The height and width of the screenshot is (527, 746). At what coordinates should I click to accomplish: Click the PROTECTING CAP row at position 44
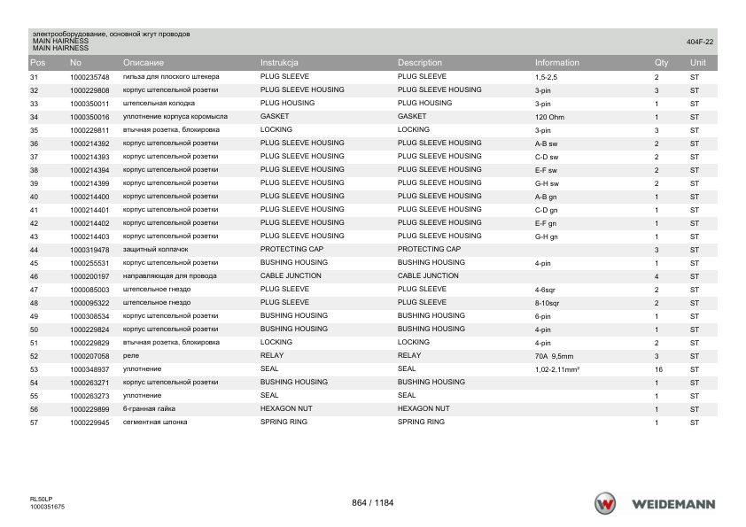pyautogui.click(x=373, y=250)
